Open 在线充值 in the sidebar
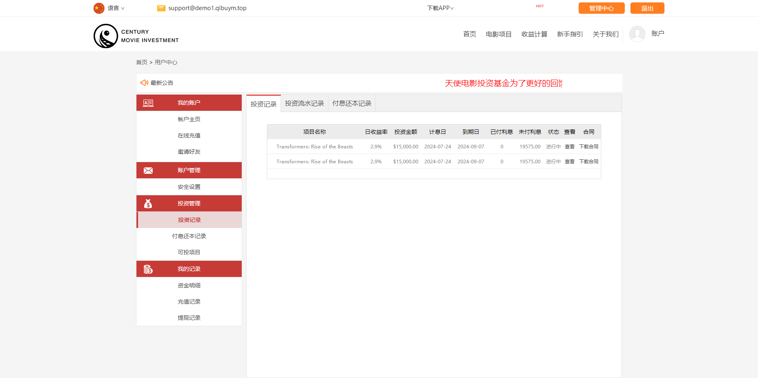The height and width of the screenshot is (378, 758). pyautogui.click(x=189, y=135)
